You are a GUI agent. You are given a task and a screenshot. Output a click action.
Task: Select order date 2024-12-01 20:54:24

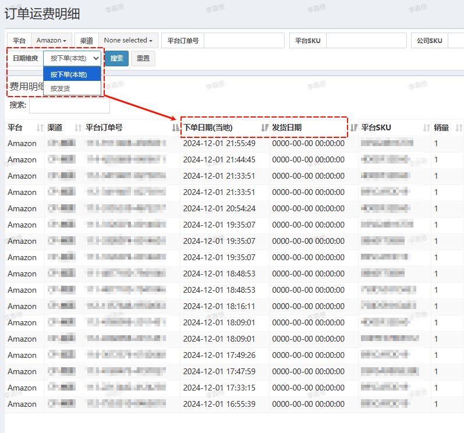219,208
